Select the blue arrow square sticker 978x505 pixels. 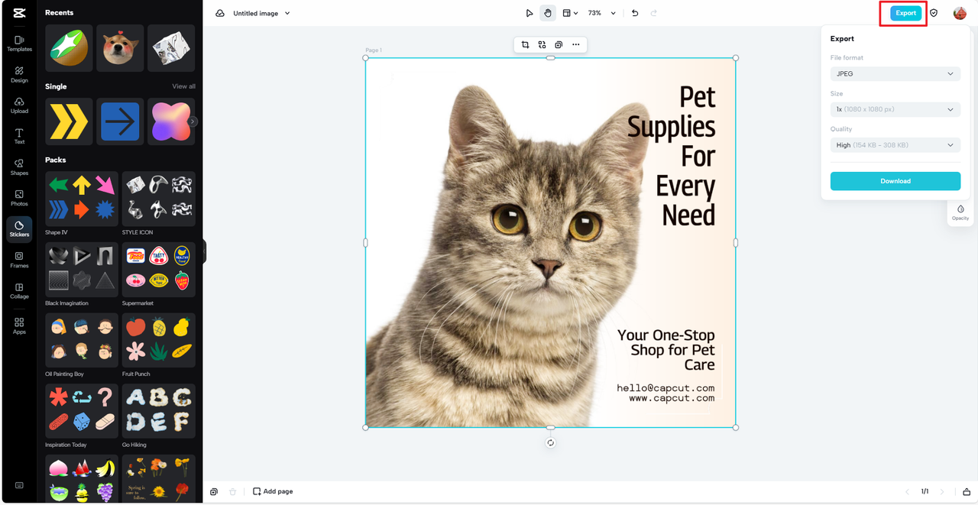tap(120, 121)
